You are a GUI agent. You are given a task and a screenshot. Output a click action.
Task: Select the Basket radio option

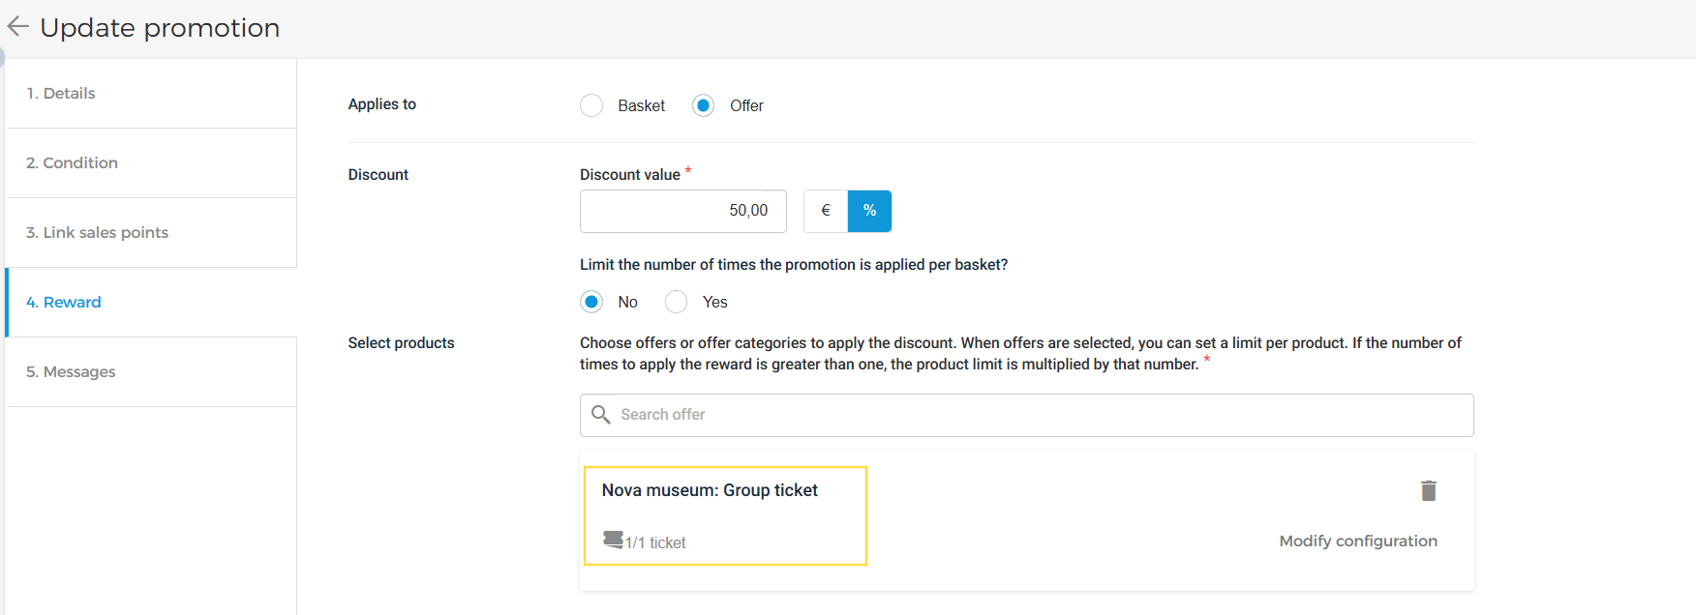coord(591,105)
